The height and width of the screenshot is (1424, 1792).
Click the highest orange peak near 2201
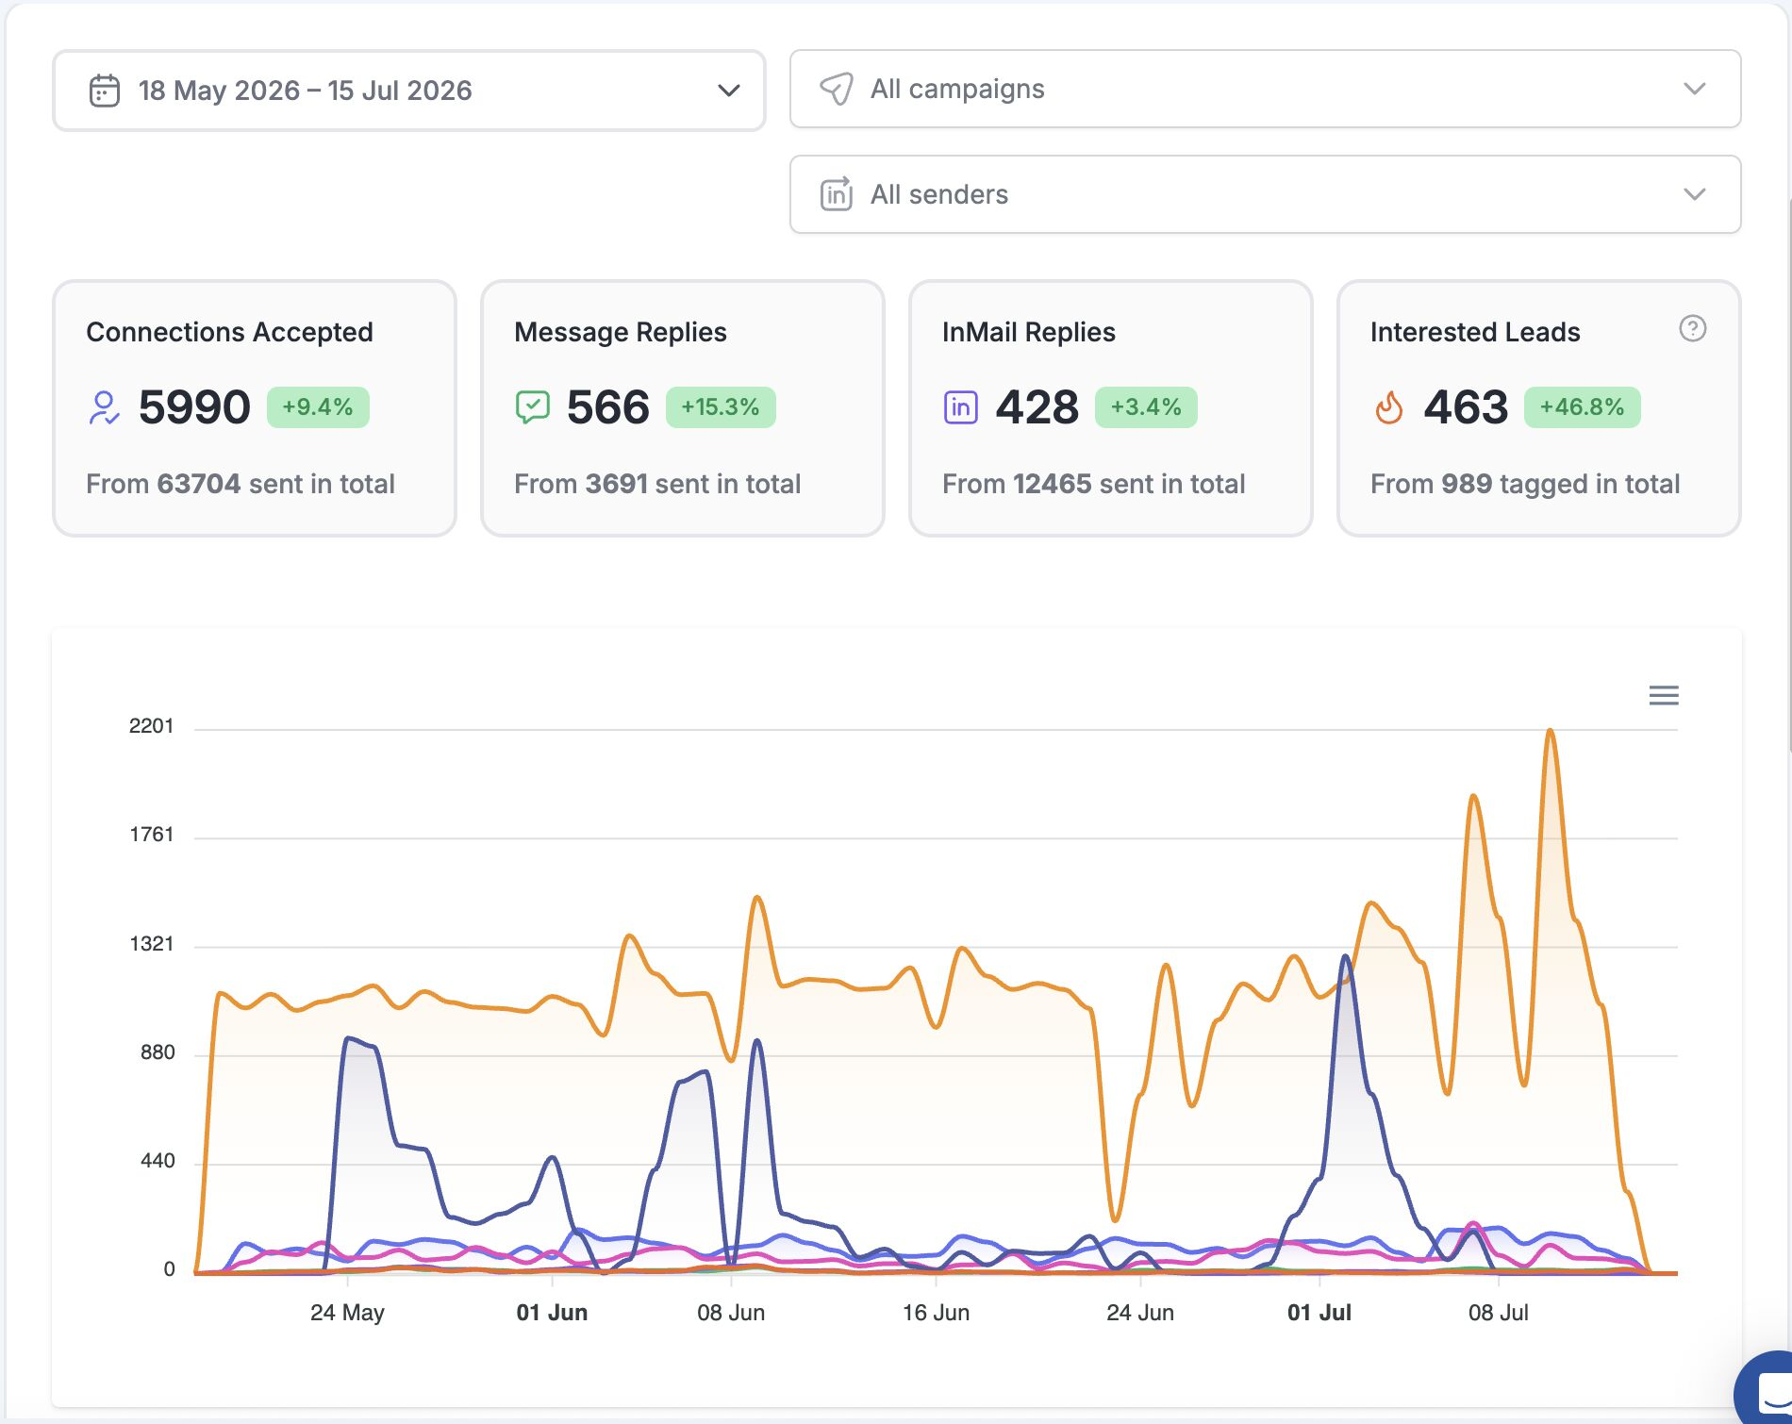click(x=1550, y=732)
